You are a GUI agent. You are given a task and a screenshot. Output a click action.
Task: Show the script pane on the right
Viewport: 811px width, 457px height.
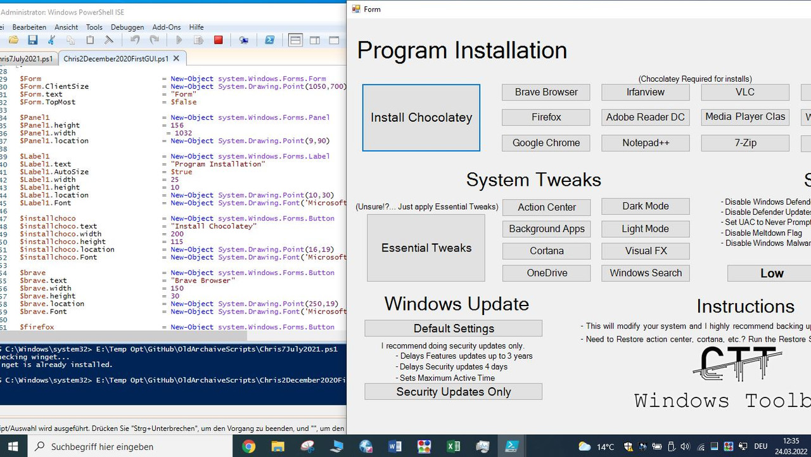(315, 40)
